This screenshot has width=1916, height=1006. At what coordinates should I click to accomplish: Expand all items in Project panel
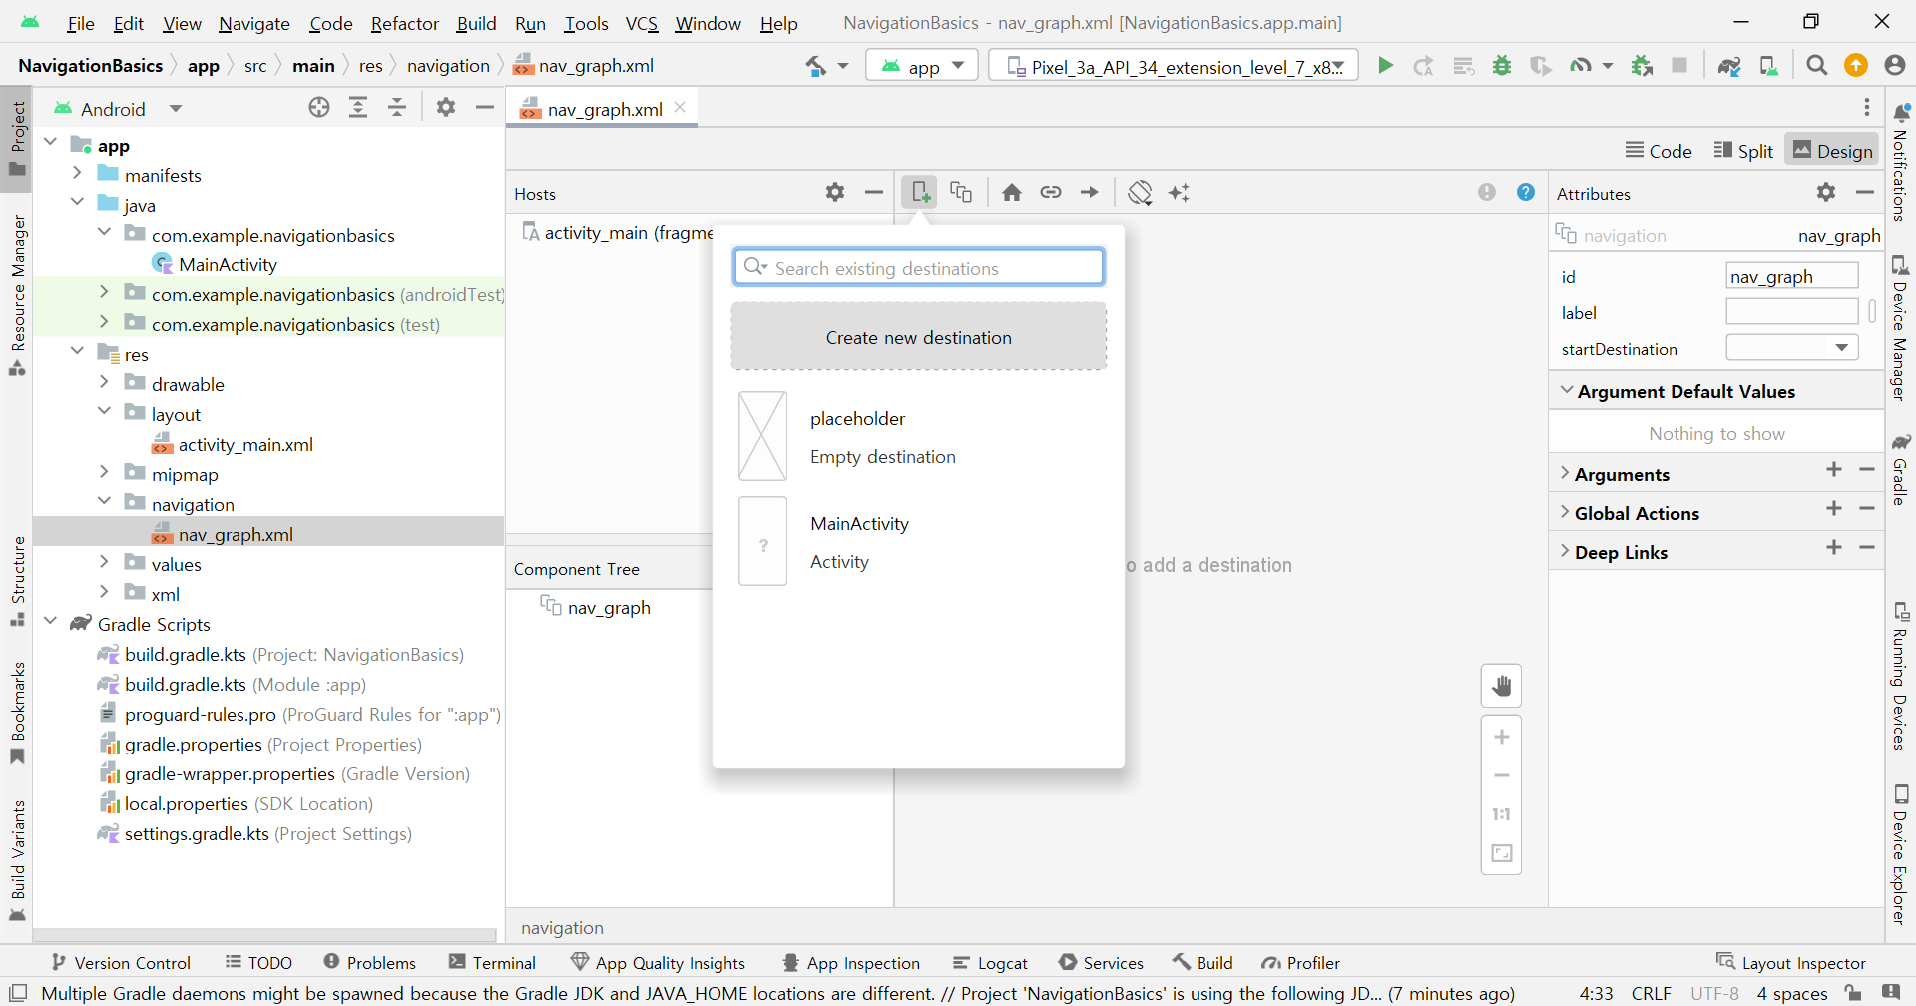pyautogui.click(x=358, y=108)
